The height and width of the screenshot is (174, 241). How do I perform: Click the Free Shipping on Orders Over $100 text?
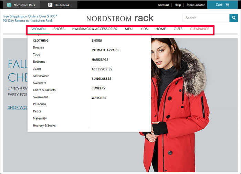[x=30, y=16]
